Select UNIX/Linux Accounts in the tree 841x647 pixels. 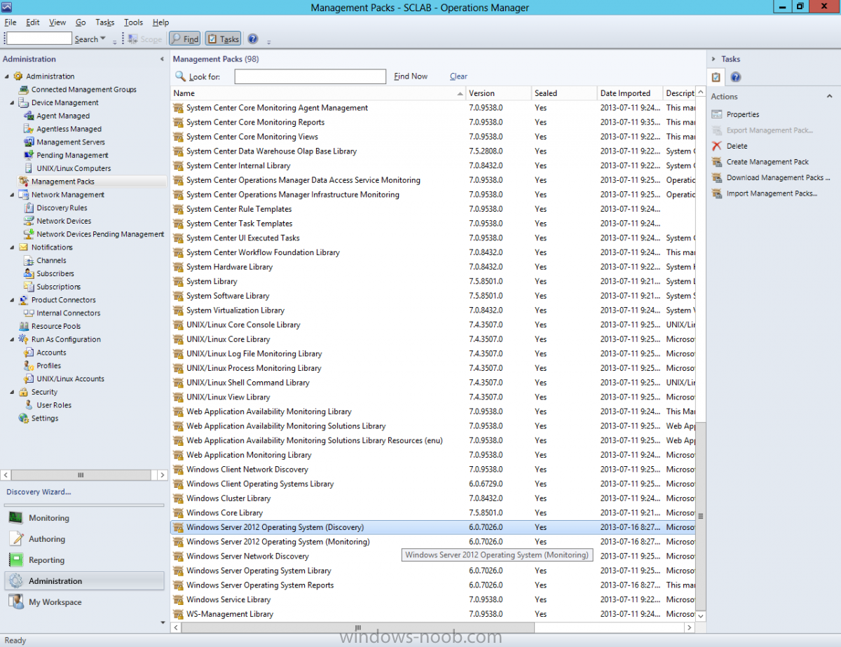(x=70, y=379)
